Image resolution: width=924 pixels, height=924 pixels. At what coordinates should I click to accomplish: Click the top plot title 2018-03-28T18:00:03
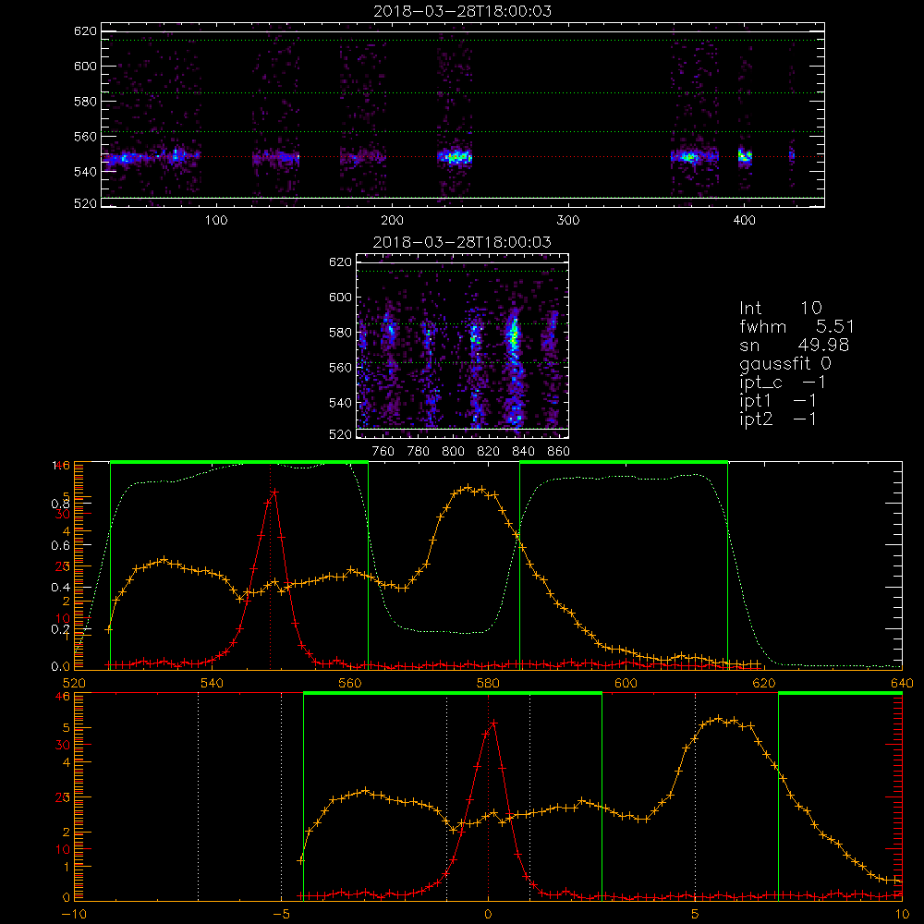click(x=463, y=11)
